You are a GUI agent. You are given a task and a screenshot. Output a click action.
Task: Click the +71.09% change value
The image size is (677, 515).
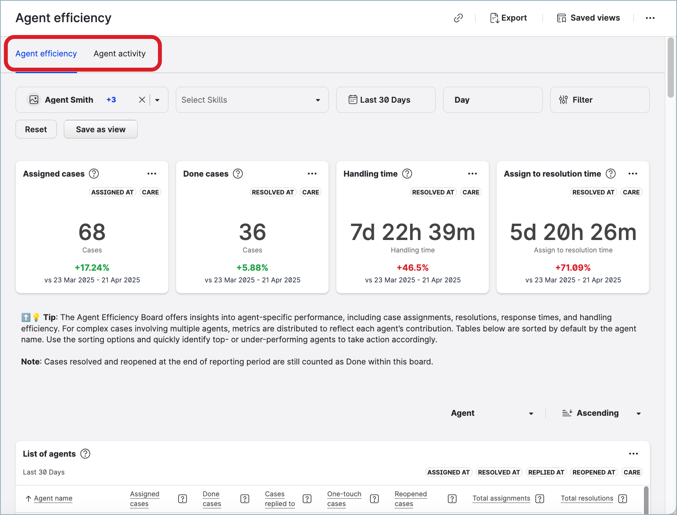573,268
